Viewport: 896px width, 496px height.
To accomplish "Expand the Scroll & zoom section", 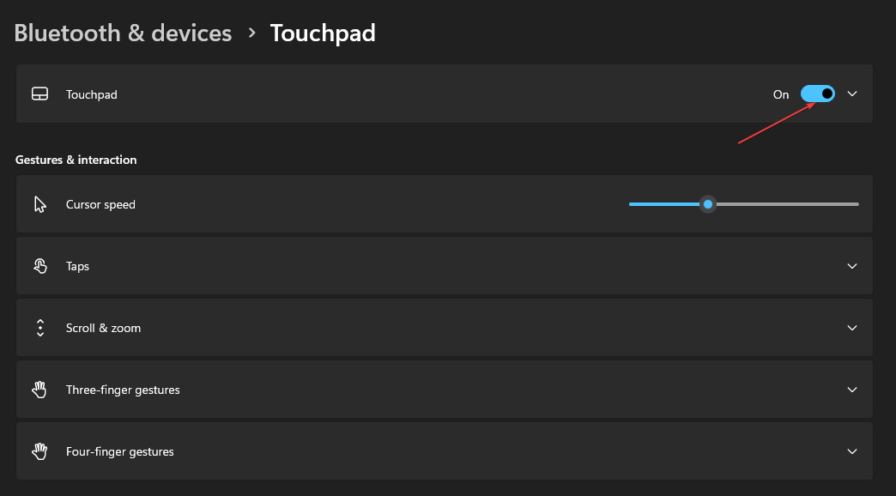I will pos(851,328).
